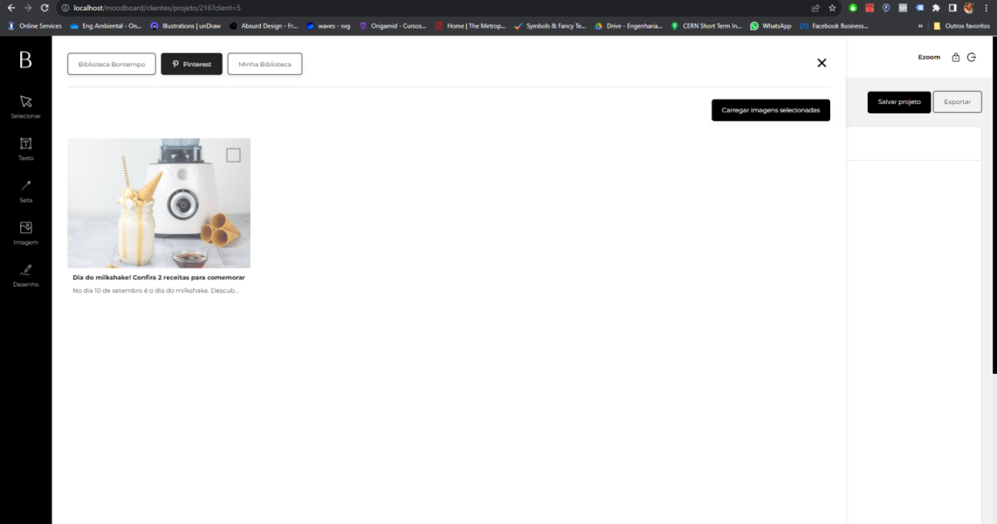Image resolution: width=997 pixels, height=524 pixels.
Task: Bookmark this page with star icon
Action: pos(832,8)
